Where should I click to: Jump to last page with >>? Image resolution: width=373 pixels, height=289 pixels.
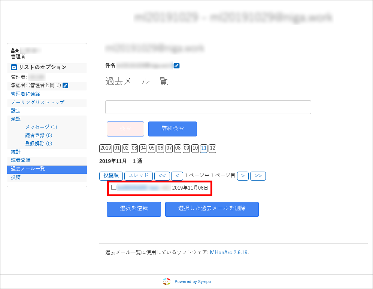(x=258, y=176)
